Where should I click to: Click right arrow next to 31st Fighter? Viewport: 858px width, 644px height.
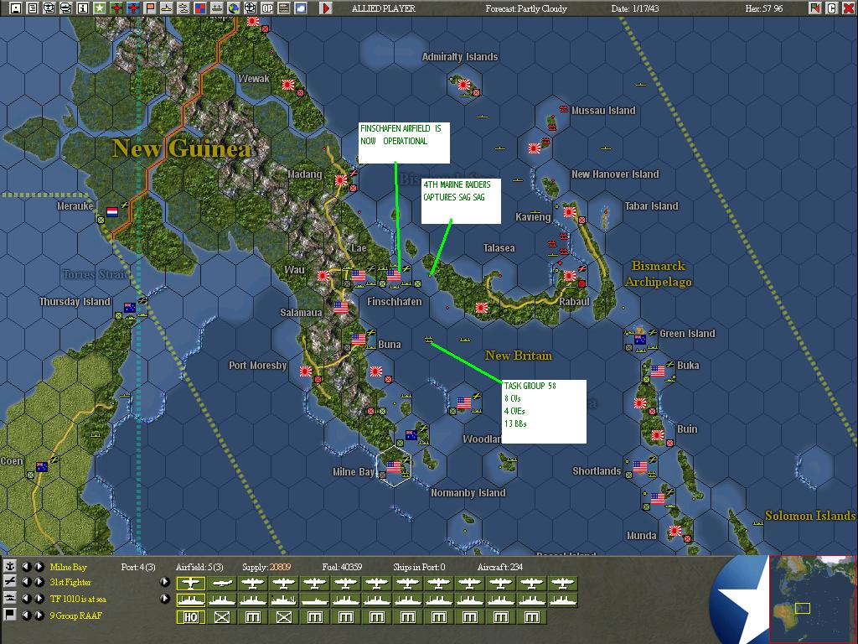pos(39,582)
